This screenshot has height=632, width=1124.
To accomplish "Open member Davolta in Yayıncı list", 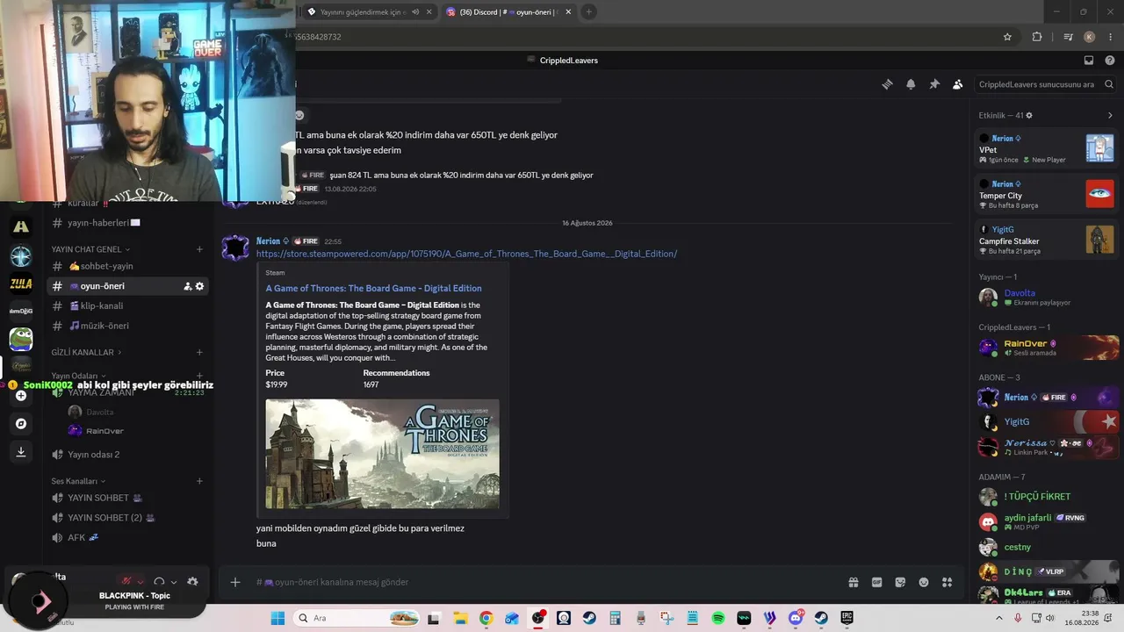I will pos(1048,297).
